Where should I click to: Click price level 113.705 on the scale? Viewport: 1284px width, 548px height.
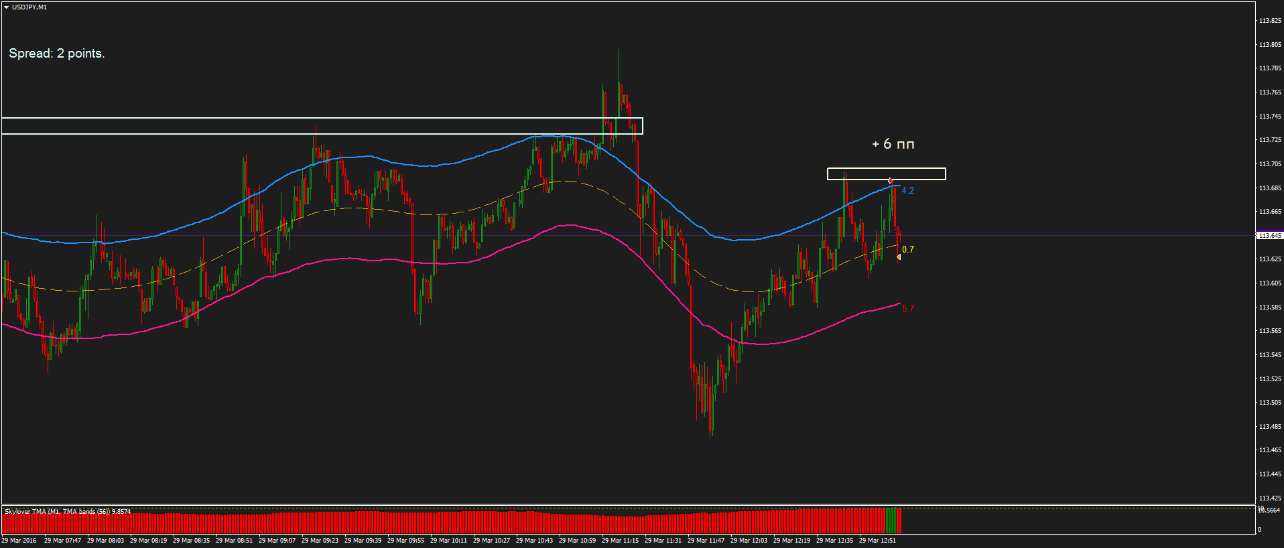pos(1270,164)
